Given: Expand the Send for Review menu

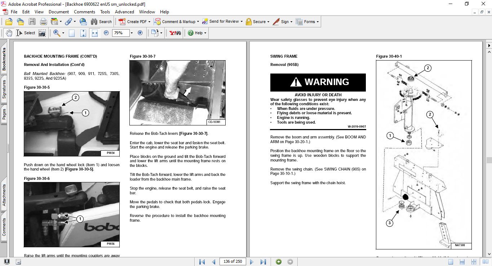Looking at the screenshot, I should [242, 22].
